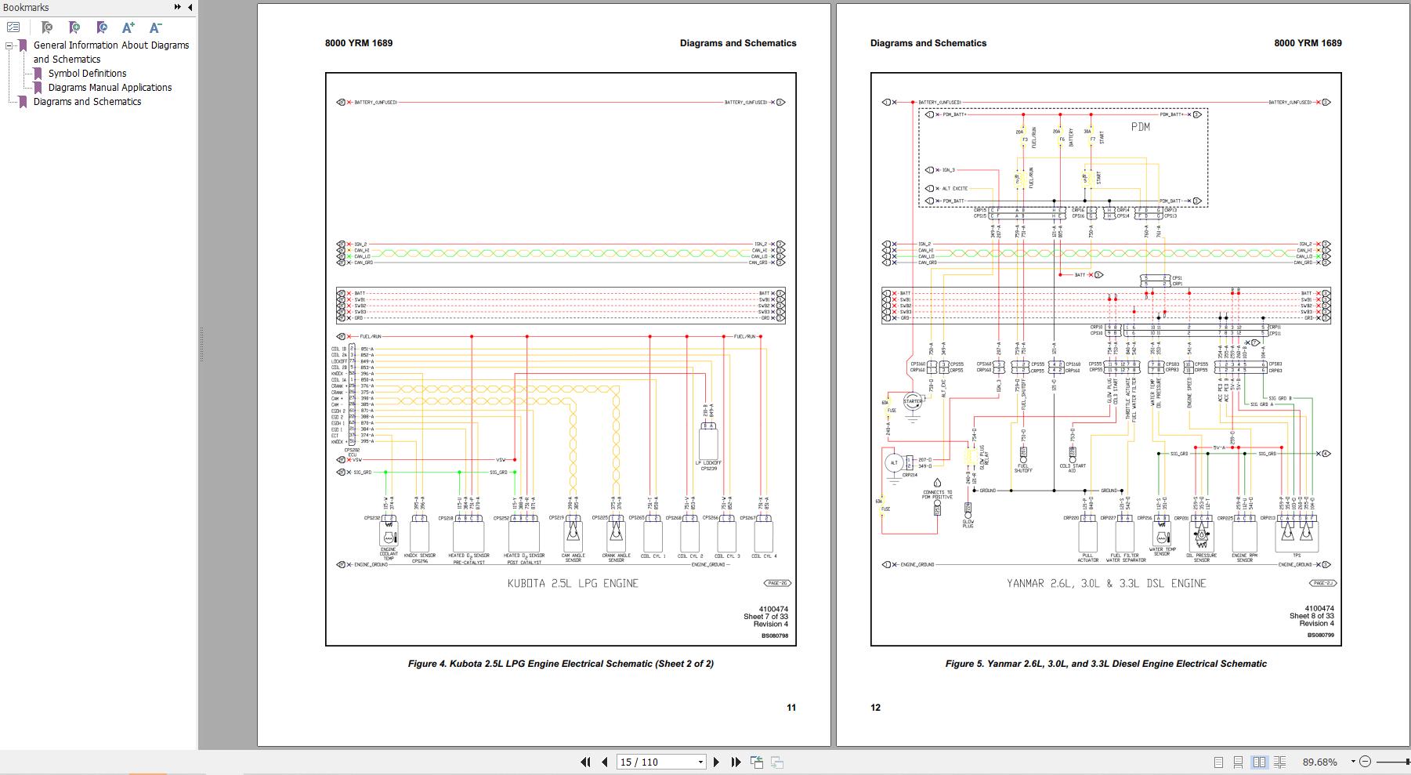Open the page number dropdown arrow

[700, 762]
